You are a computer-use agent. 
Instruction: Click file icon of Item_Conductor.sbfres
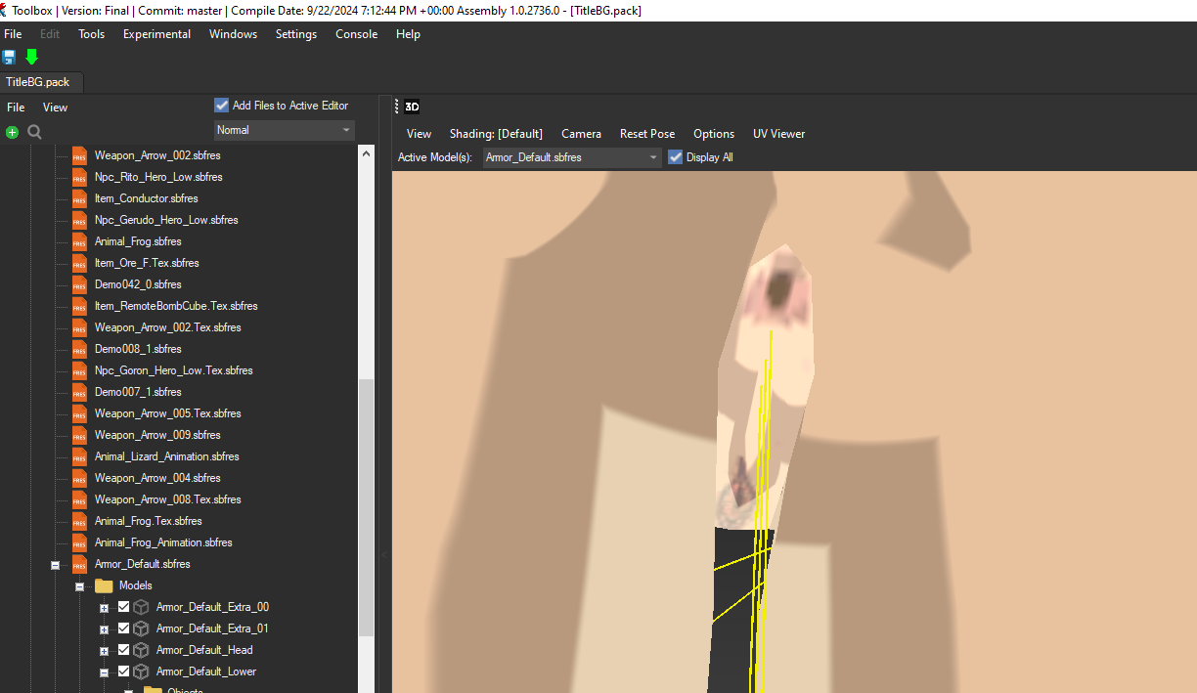point(80,198)
